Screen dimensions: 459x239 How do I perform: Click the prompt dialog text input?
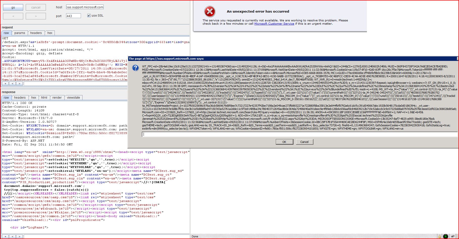click(300, 134)
